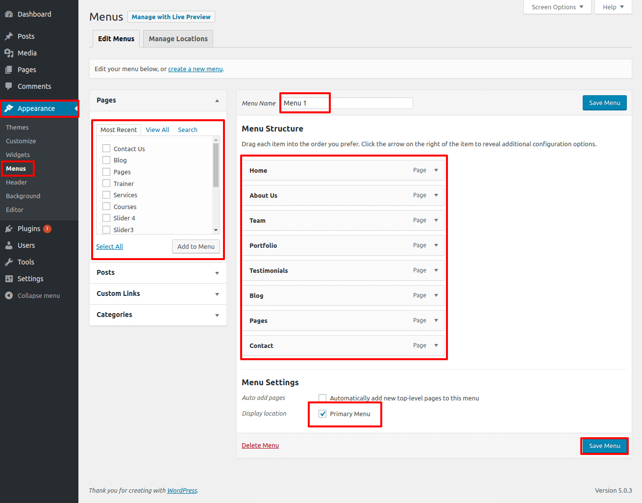Viewport: 642px width, 503px height.
Task: Click the Users person icon
Action: click(x=9, y=245)
